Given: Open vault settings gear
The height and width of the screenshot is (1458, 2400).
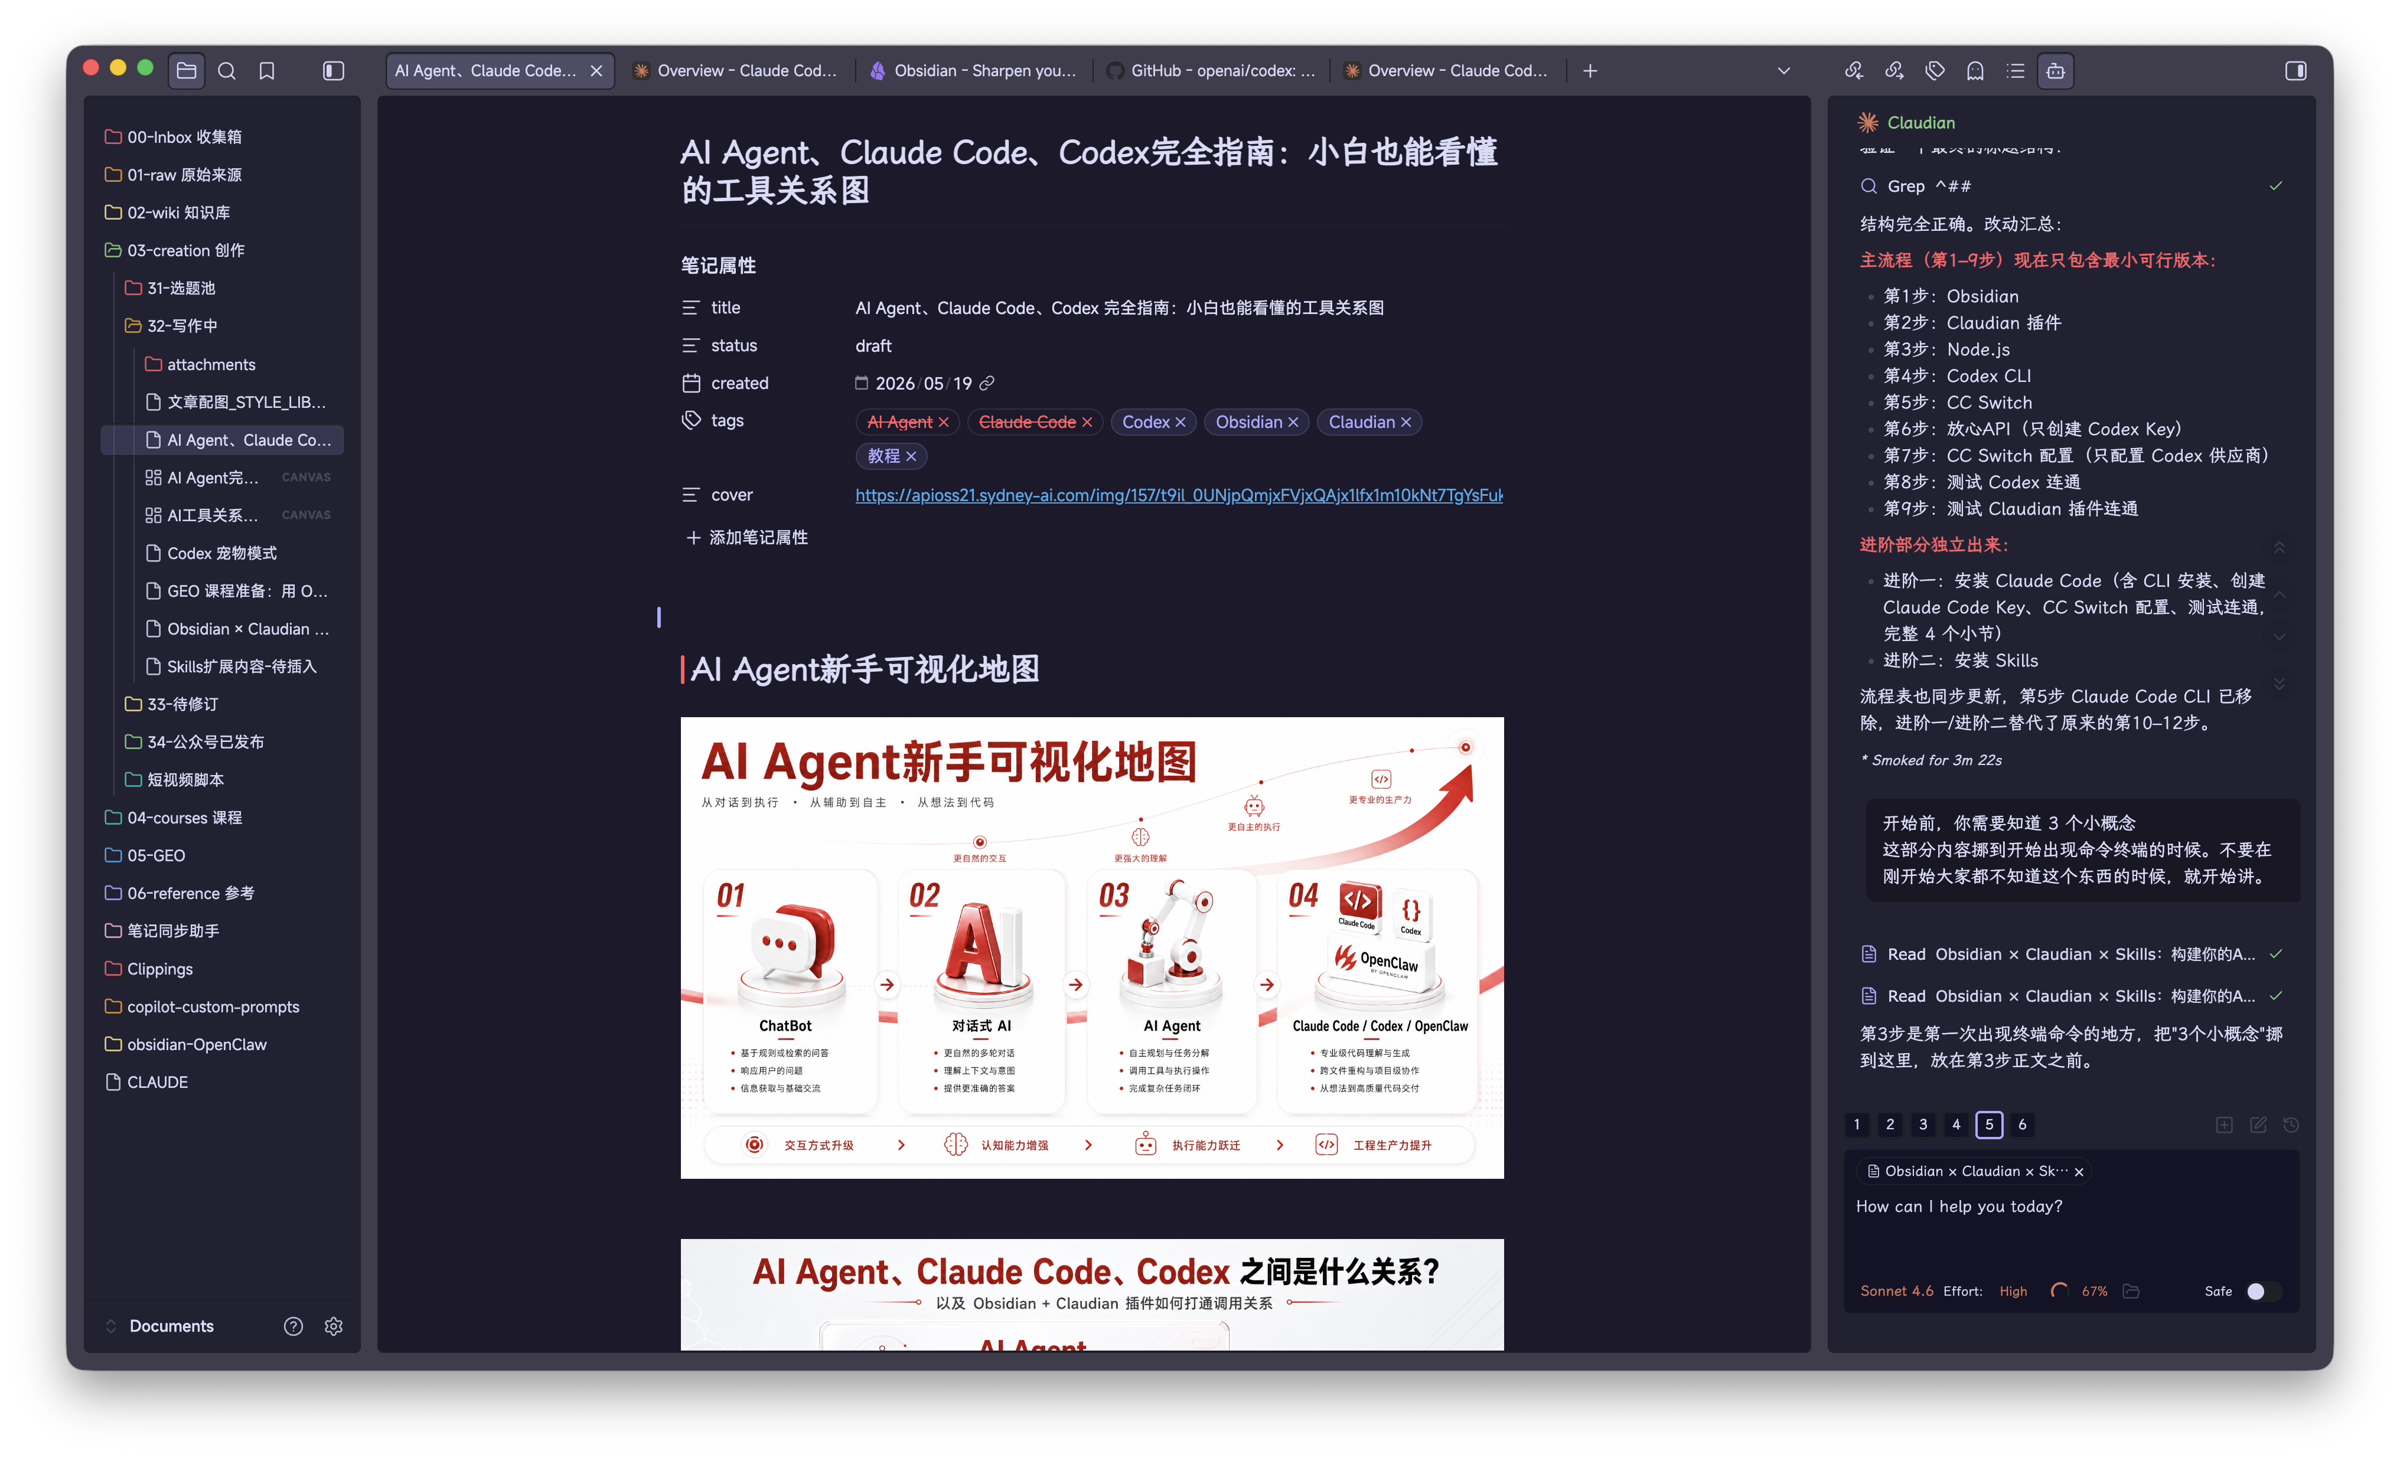Looking at the screenshot, I should pos(333,1326).
